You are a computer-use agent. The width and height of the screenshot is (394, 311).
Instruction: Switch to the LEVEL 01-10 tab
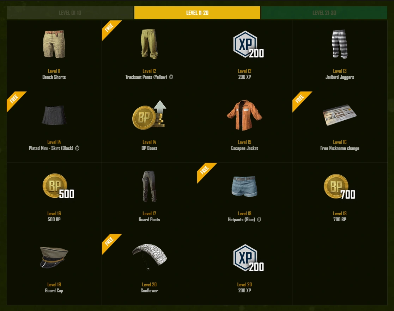tap(70, 13)
